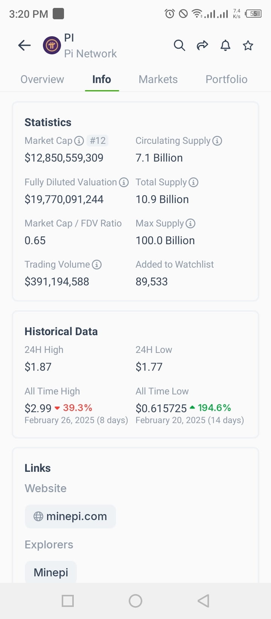
Task: Show Total Supply info icon
Action: (193, 182)
